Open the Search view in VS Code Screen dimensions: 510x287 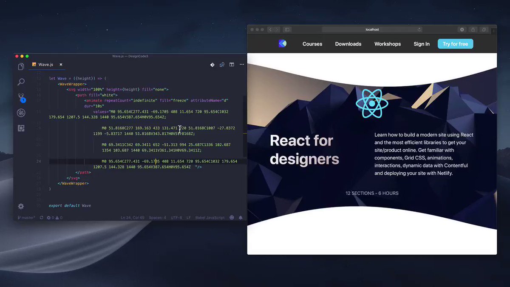click(x=21, y=82)
